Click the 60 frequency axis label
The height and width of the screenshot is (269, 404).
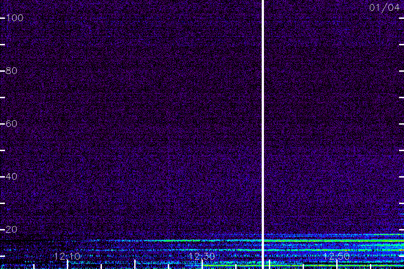(11, 124)
